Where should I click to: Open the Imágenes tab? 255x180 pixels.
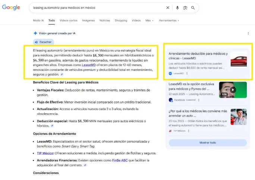click(x=88, y=20)
